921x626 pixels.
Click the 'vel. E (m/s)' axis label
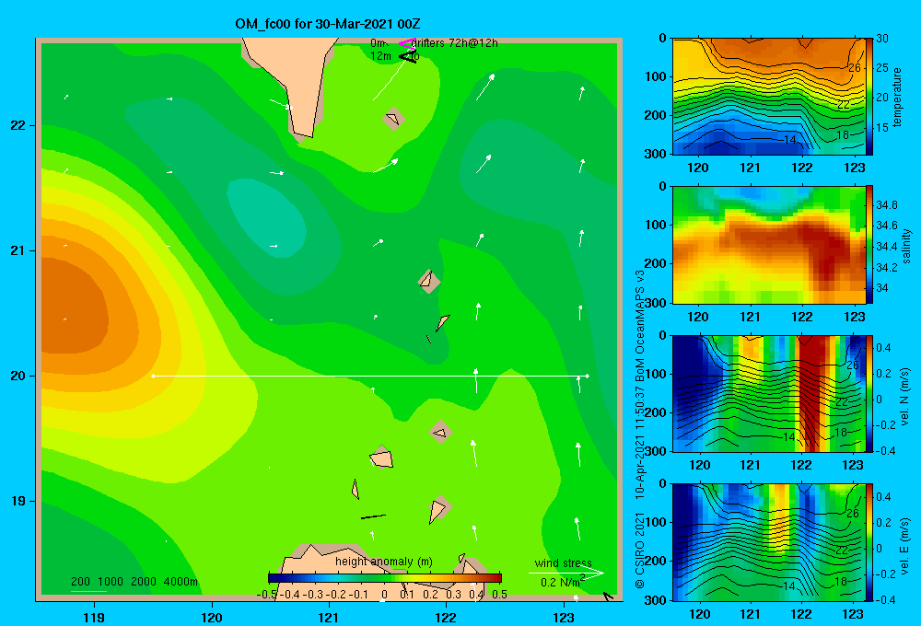(x=905, y=545)
